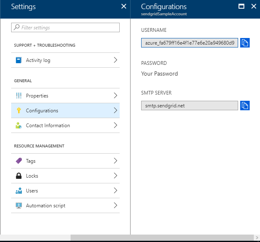The height and width of the screenshot is (242, 260).
Task: Click the yellow key Configurations icon
Action: (x=19, y=110)
